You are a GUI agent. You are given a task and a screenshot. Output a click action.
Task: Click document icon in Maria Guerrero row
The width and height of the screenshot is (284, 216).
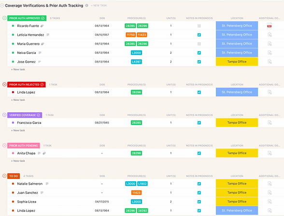point(270,44)
